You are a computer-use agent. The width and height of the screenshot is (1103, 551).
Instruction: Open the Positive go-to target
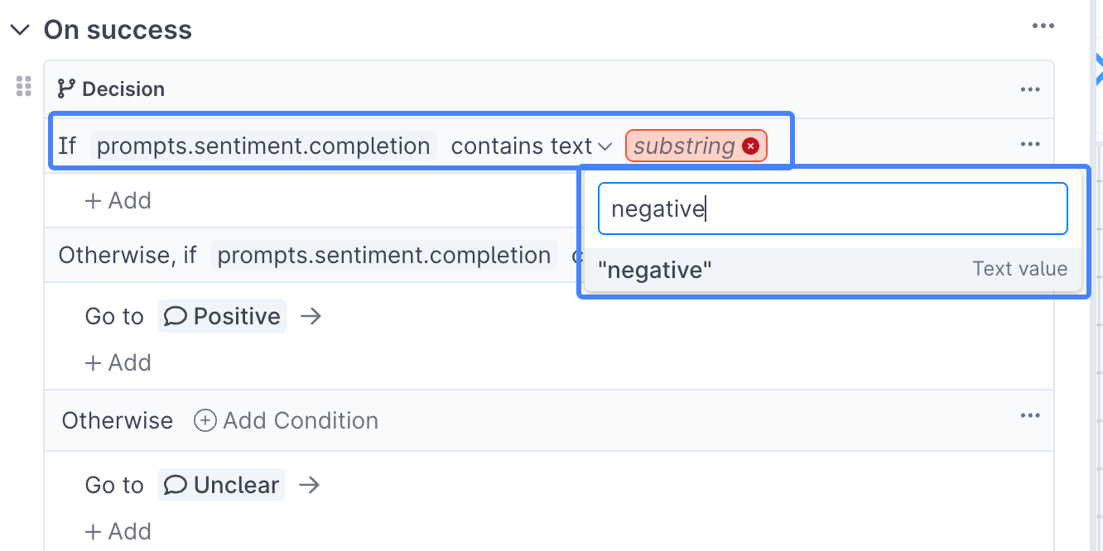223,316
